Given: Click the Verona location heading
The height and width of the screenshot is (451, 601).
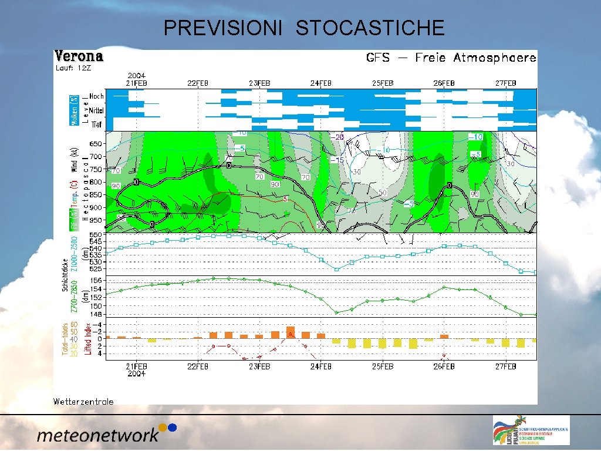Looking at the screenshot, I should click(79, 56).
